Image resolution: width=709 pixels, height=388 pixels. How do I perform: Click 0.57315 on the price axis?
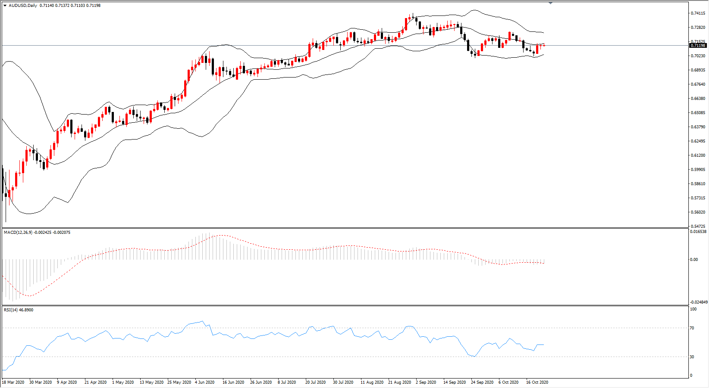(698, 198)
